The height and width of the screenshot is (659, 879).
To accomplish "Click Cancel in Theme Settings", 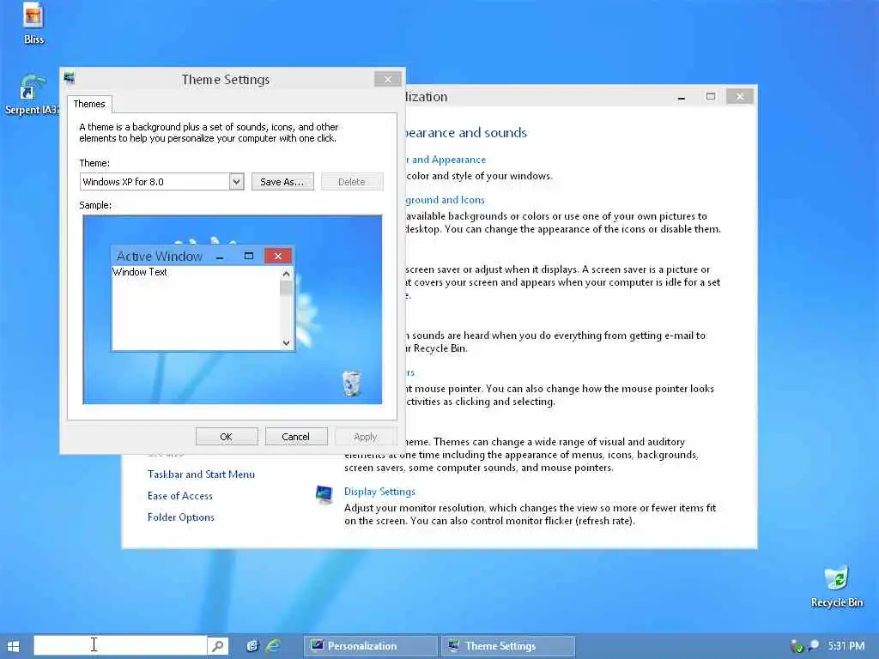I will [296, 437].
